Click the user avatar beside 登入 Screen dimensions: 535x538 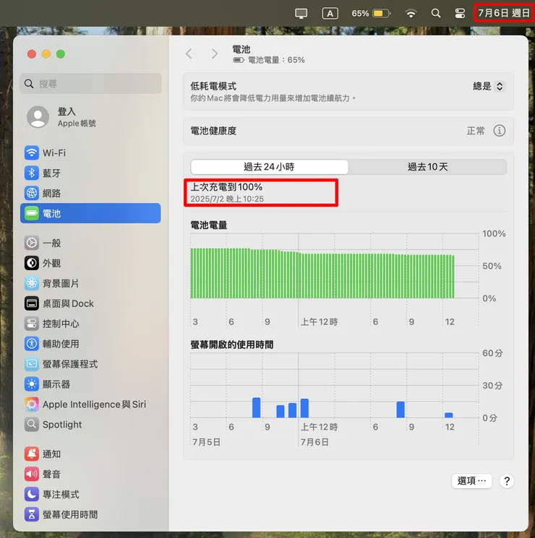click(38, 117)
